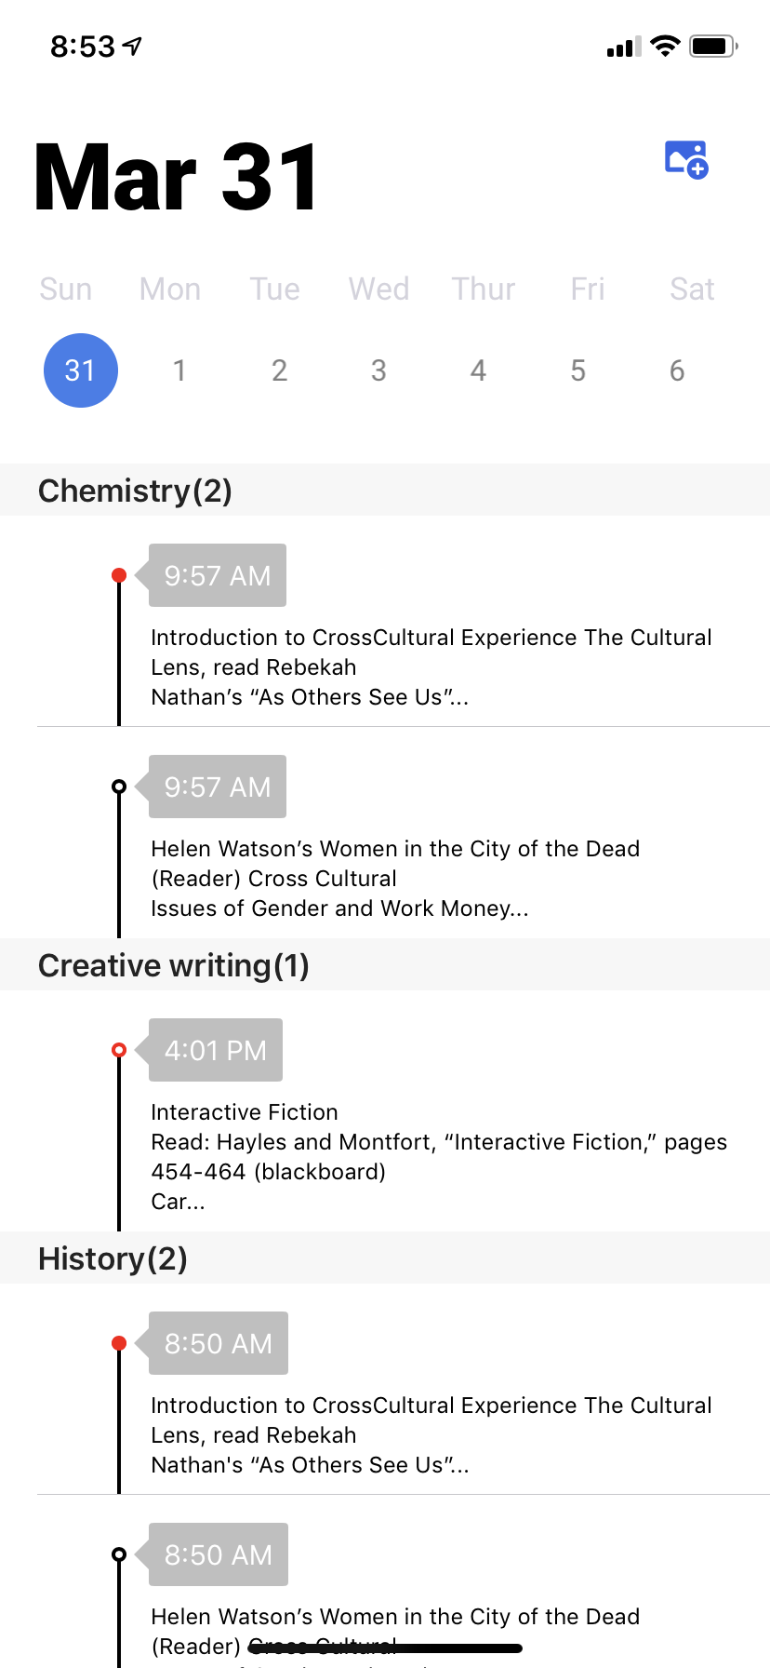Toggle red ring on Creative writing task

coord(119,1050)
